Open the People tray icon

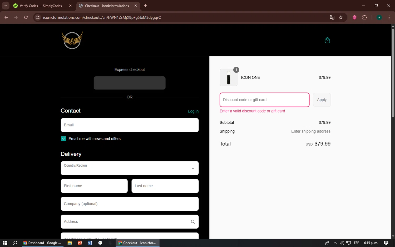[327, 243]
